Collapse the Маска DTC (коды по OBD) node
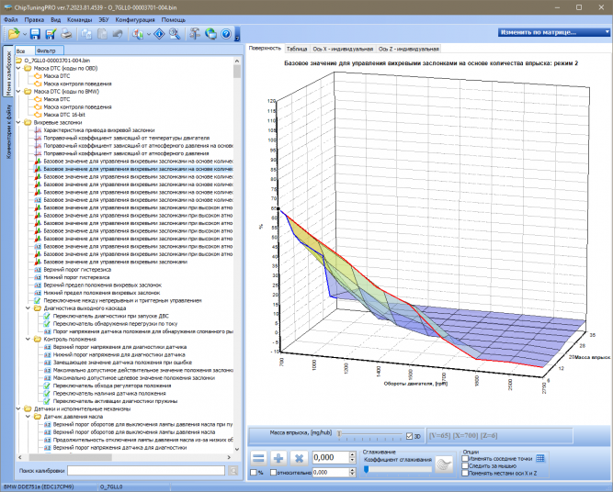Viewport: 613px width, 492px height. click(x=18, y=68)
